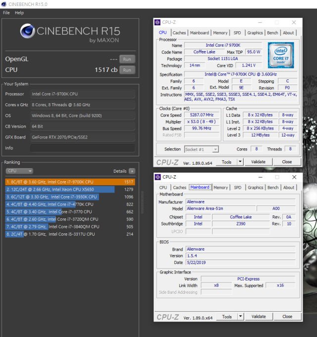Click the CPU-Z icon in lower window title bar
Screen dimensions: 317x337
point(158,177)
